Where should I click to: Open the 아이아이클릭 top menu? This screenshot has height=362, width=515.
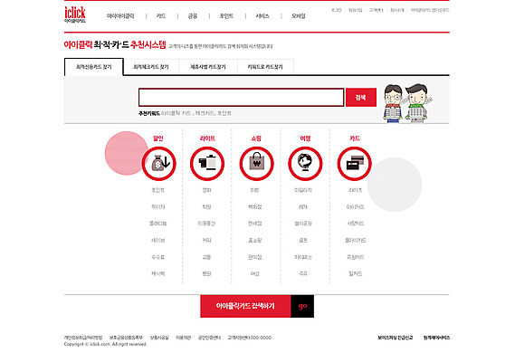pyautogui.click(x=120, y=15)
